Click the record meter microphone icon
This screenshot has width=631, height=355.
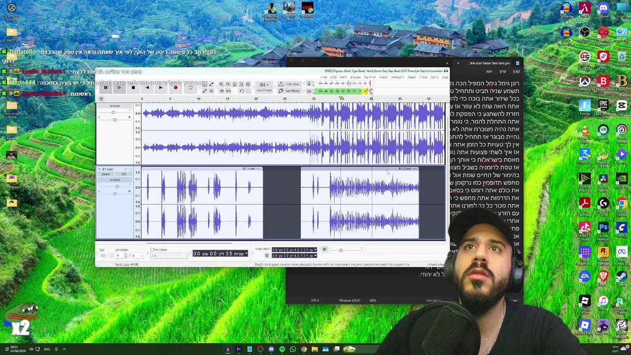tap(309, 83)
